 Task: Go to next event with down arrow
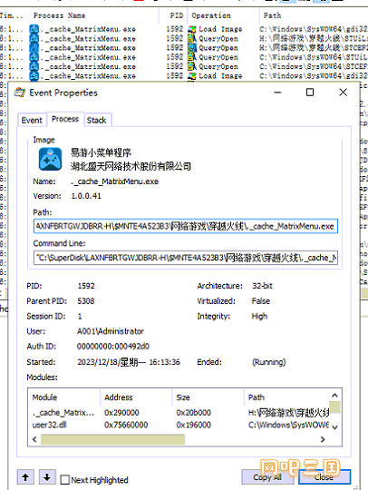tap(47, 477)
